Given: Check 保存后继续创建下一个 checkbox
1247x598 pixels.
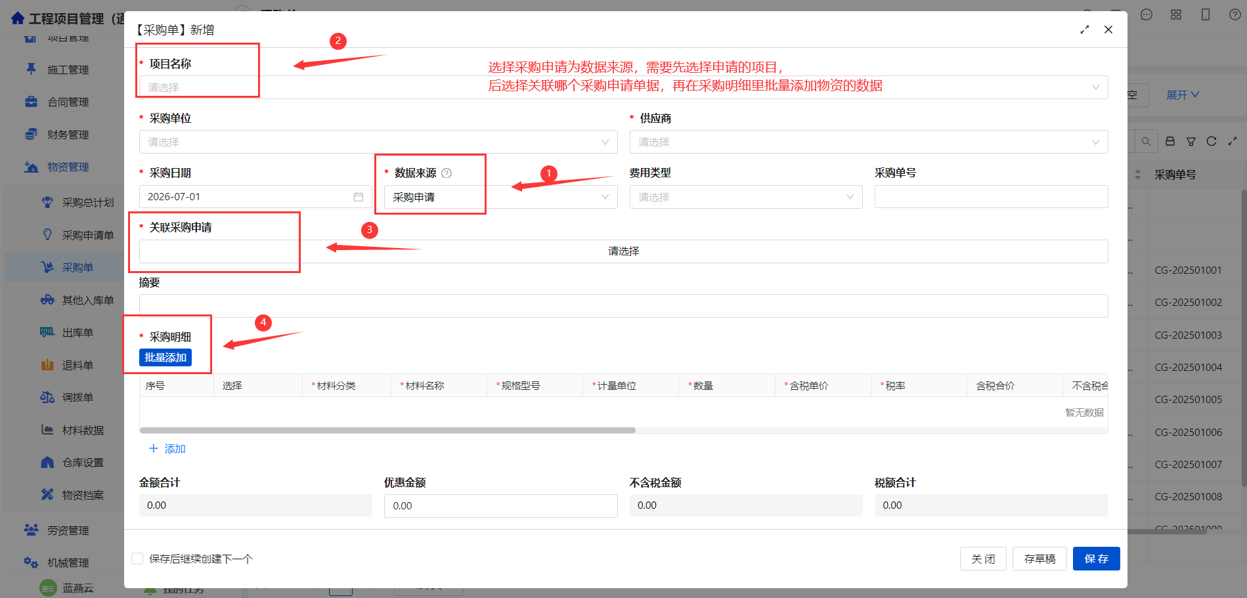Looking at the screenshot, I should 137,559.
